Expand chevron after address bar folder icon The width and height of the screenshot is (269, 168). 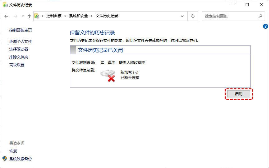click(42, 16)
